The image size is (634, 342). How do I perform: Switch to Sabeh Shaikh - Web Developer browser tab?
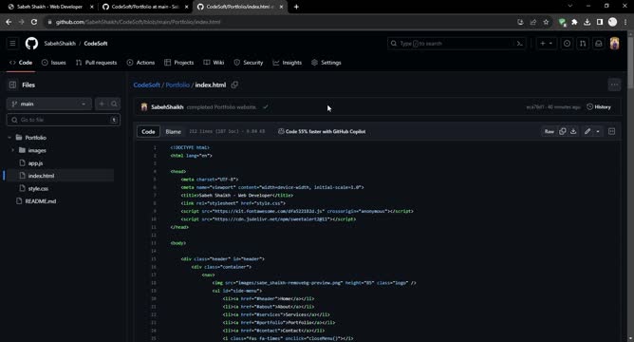(48, 7)
